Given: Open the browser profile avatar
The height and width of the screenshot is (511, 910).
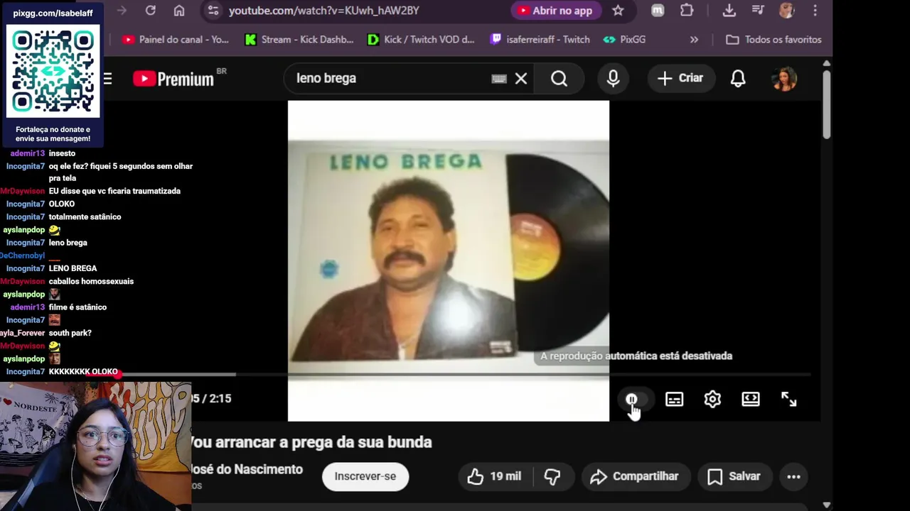Looking at the screenshot, I should [786, 11].
